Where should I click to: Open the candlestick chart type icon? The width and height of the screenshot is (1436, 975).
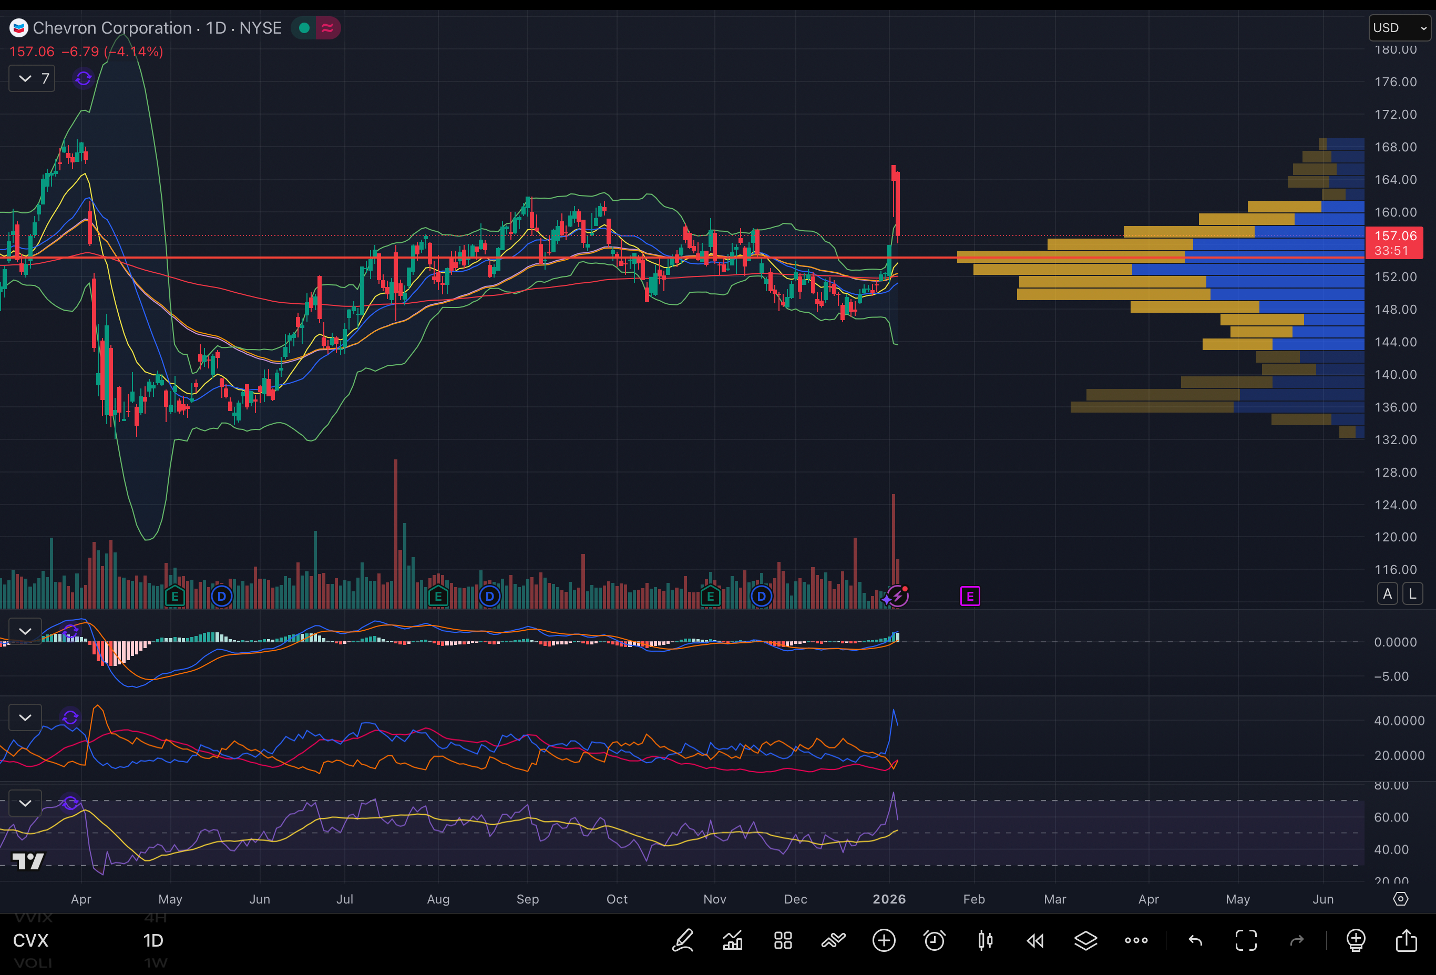[985, 940]
